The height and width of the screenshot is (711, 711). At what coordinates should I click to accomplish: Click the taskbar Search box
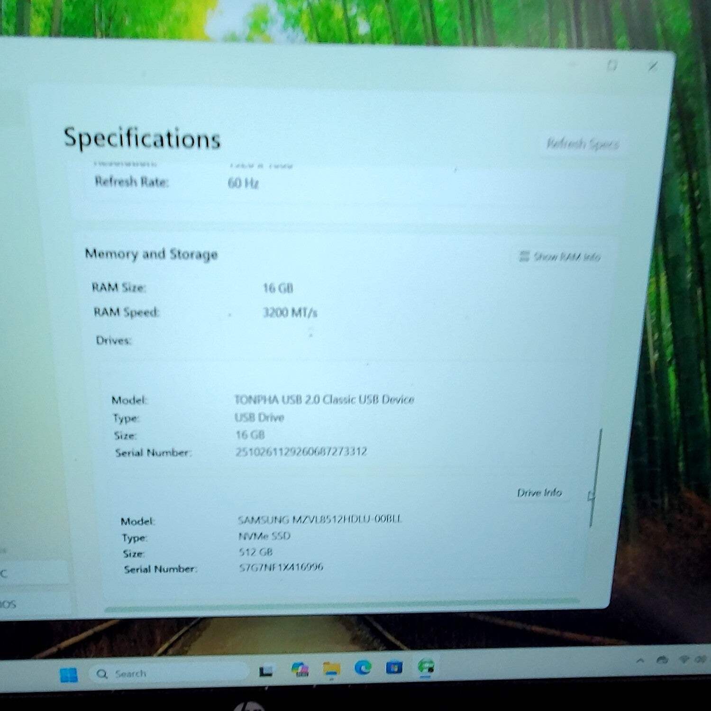pos(170,673)
